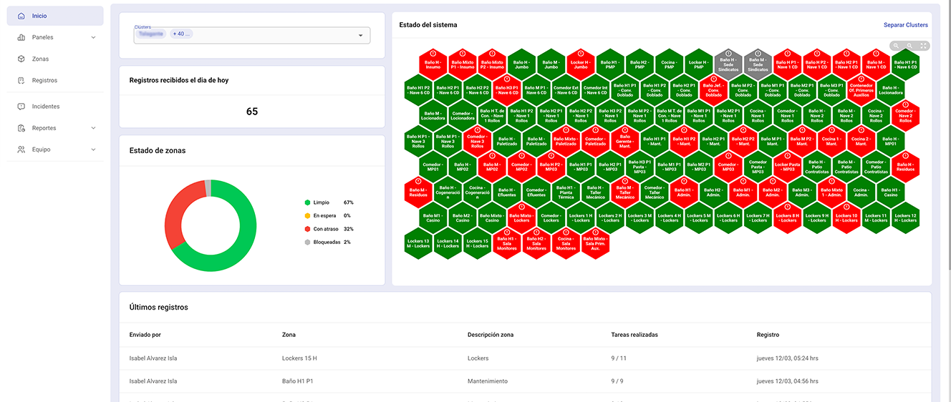Click the zoom-in magnifier on hex map
Image resolution: width=951 pixels, height=402 pixels.
(x=895, y=46)
